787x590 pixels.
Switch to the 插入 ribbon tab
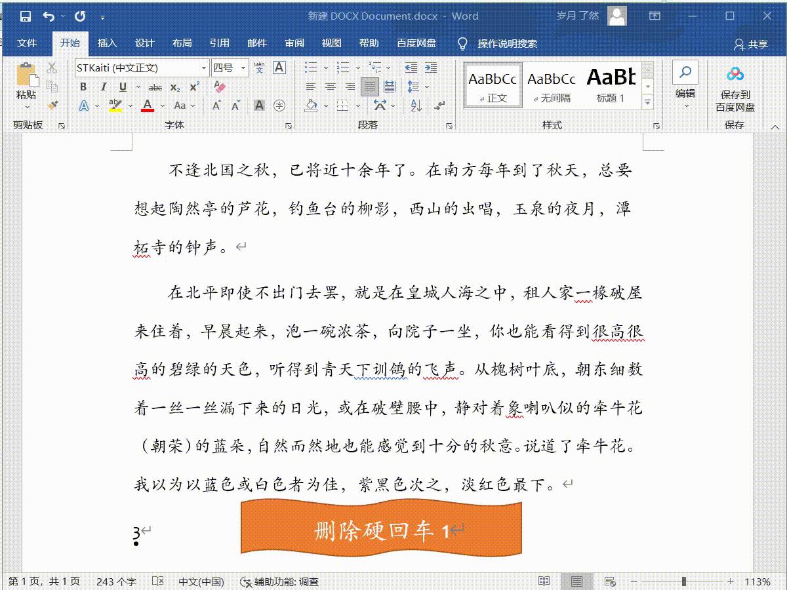[x=107, y=43]
